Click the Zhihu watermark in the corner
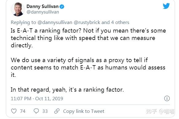This screenshot has height=119, width=179. [x=160, y=111]
